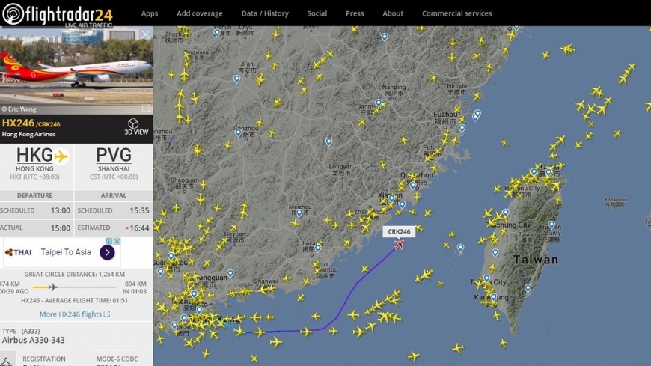Image resolution: width=651 pixels, height=366 pixels.
Task: Select the highlighted red CRK246 plane on map
Action: tap(399, 245)
